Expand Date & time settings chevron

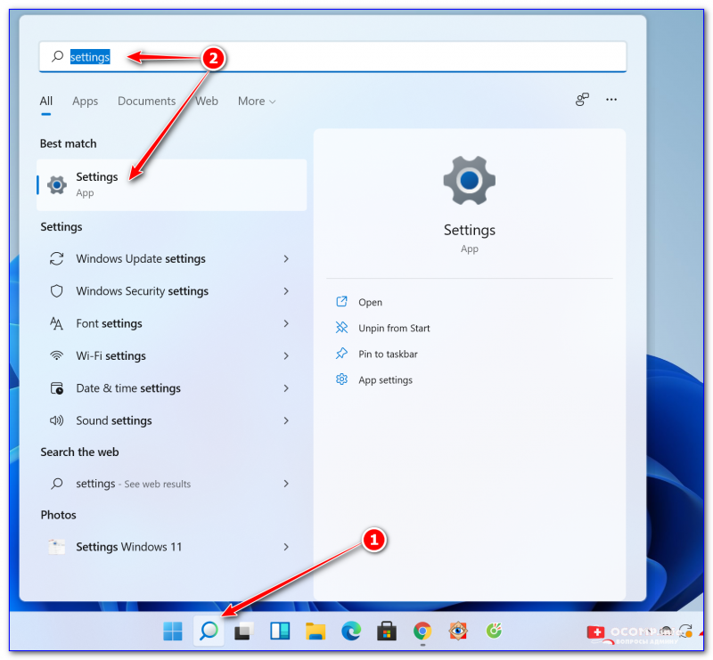pyautogui.click(x=286, y=388)
